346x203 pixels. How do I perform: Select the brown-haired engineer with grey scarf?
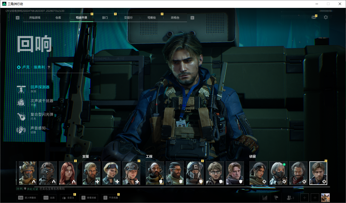point(235,173)
